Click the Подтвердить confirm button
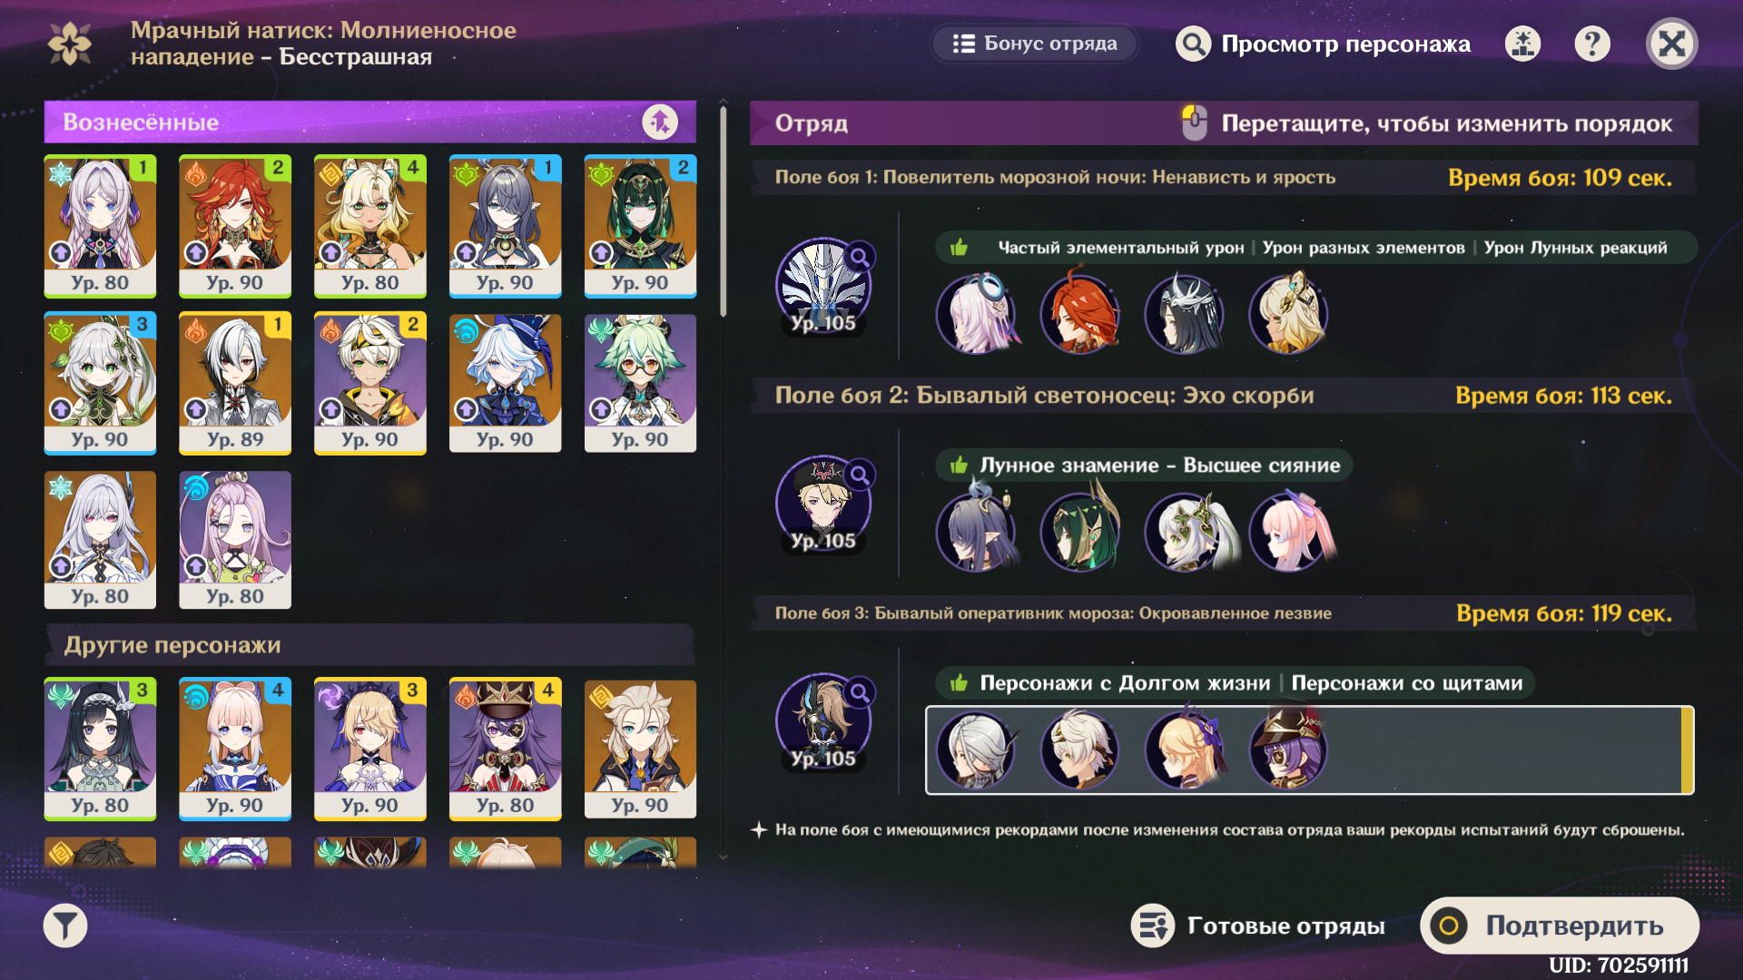 (x=1560, y=926)
